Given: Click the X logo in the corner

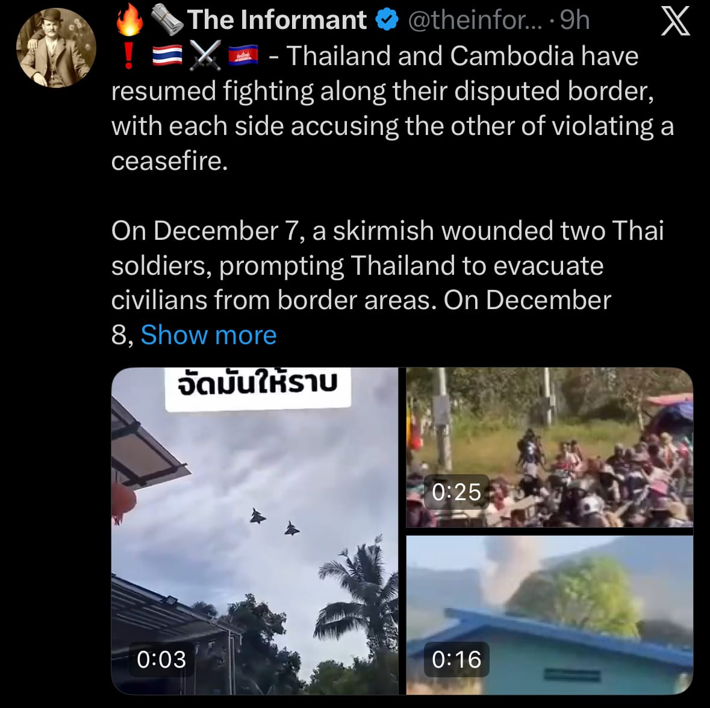Looking at the screenshot, I should [x=675, y=21].
